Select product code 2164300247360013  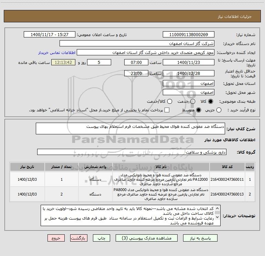click(227, 194)
